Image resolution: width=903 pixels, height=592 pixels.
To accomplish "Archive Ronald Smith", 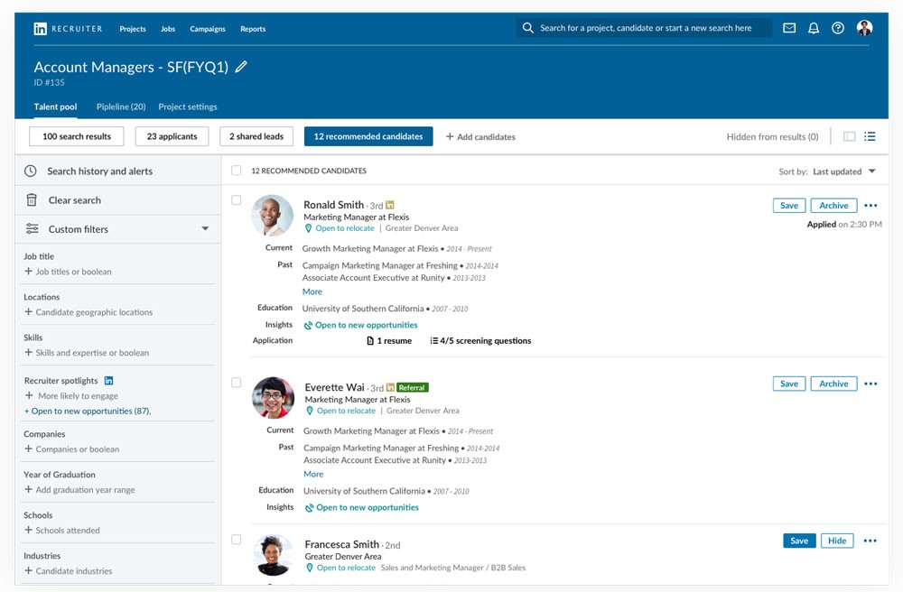I will [x=833, y=206].
